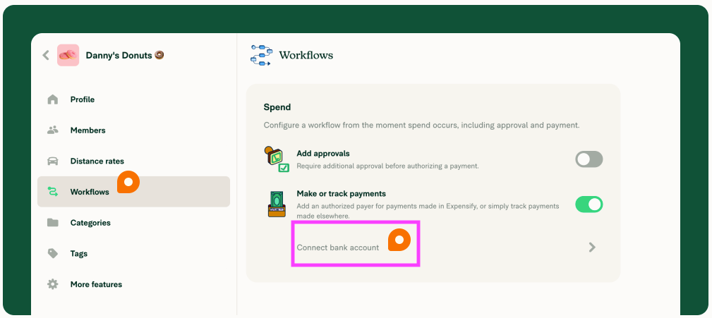Go back using the left chevron arrow

point(46,55)
